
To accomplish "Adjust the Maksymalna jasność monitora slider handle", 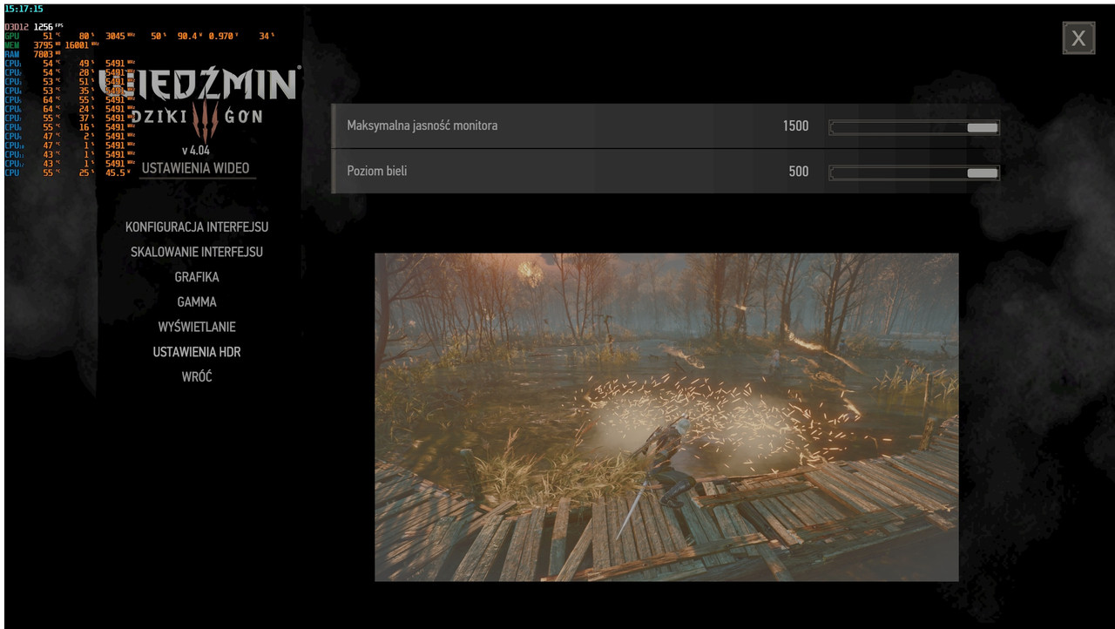I will tap(983, 127).
